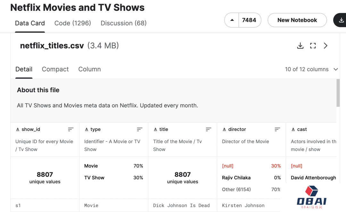Open sort options for type column
The image size is (346, 212).
[140, 129]
